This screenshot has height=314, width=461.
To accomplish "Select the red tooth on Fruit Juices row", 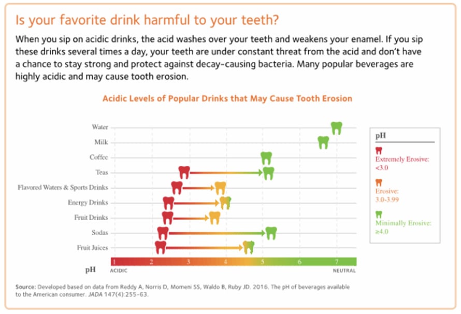I will point(161,248).
